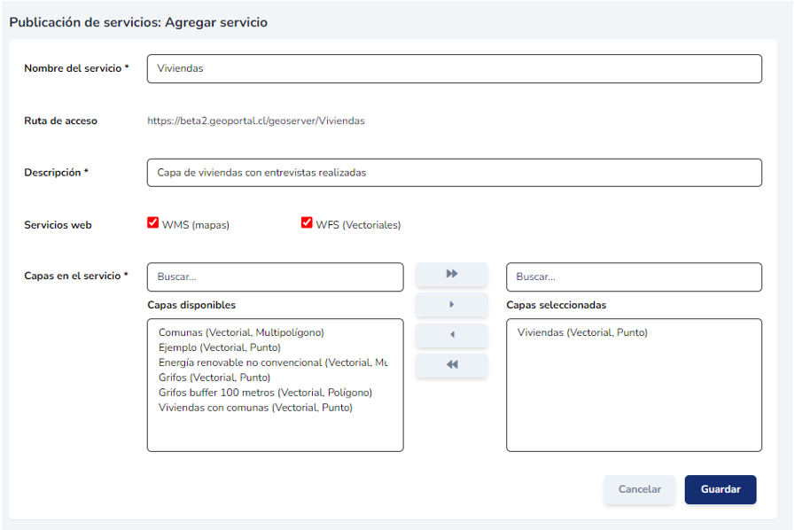This screenshot has width=795, height=530.
Task: Click the move all layers right double-arrow
Action: tap(451, 275)
